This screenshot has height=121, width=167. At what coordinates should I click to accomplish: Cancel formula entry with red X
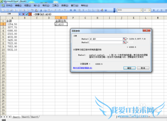coord(23,14)
